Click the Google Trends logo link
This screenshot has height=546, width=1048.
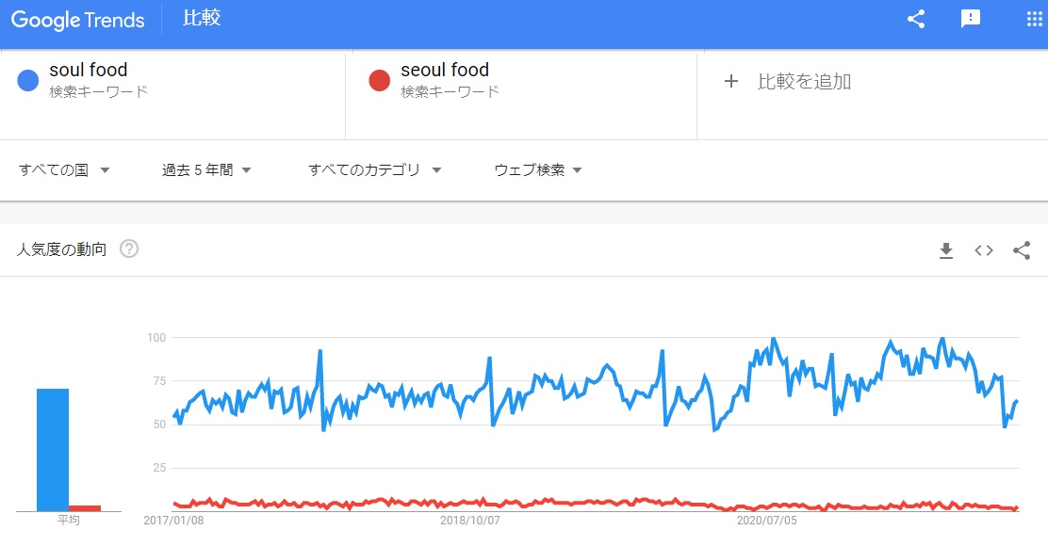click(x=78, y=20)
